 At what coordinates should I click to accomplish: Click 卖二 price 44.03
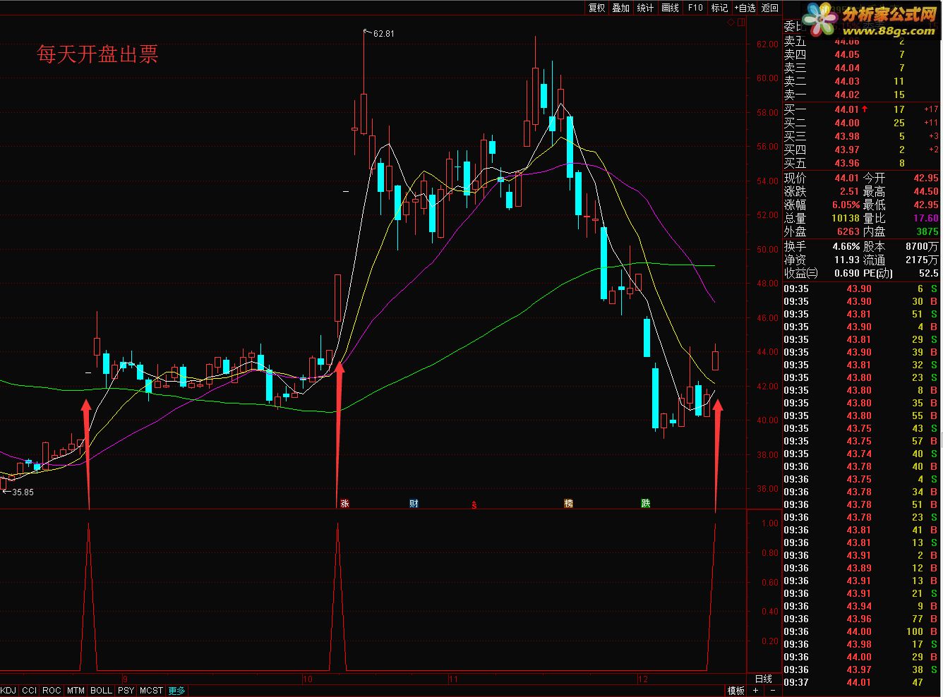pyautogui.click(x=847, y=81)
